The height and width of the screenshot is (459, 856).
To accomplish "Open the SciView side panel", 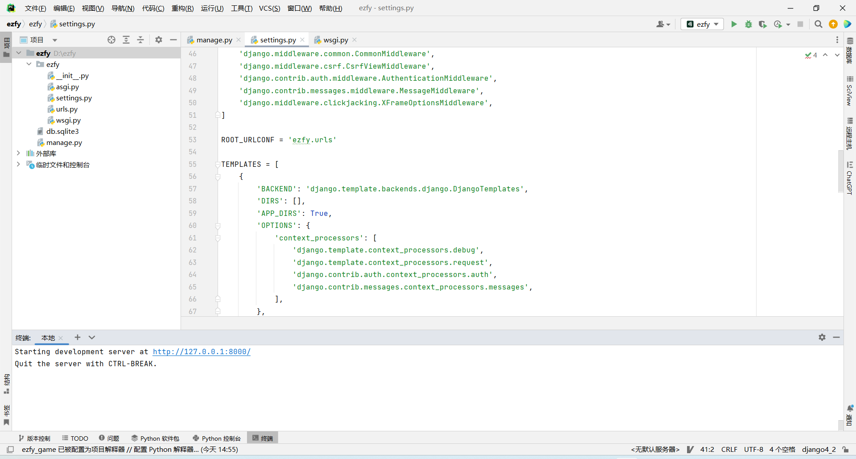I will pyautogui.click(x=850, y=91).
